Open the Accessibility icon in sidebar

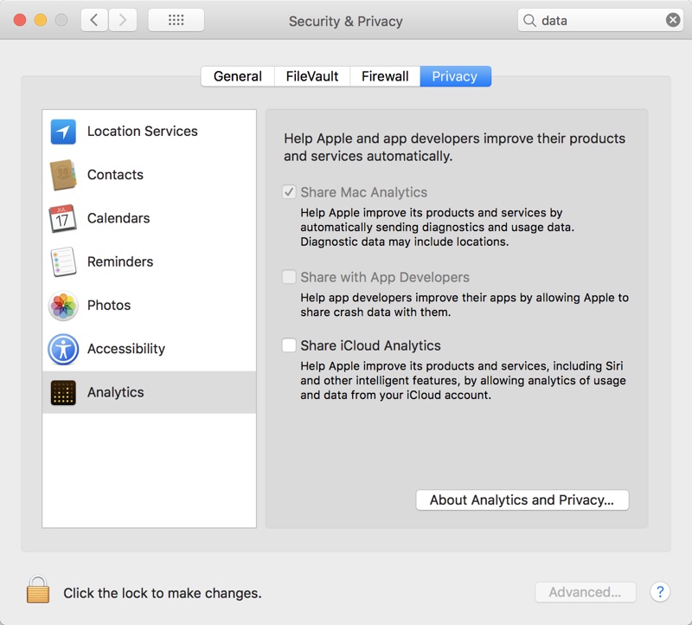coord(63,349)
